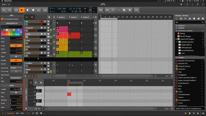This screenshot has width=206, height=116.
Task: Launch Scene 3
Action: 81,17
